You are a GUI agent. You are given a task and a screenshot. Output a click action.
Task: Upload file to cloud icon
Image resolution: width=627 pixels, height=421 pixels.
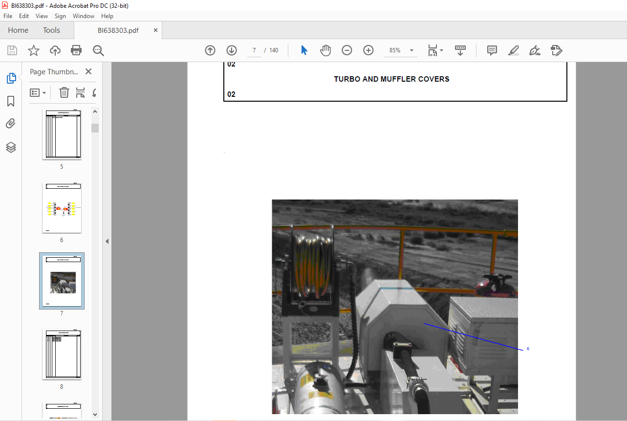(55, 50)
